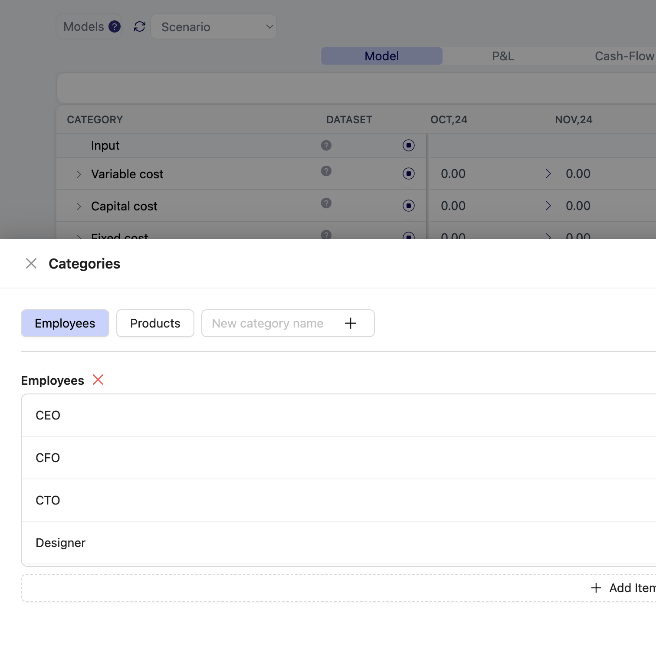656x662 pixels.
Task: Select the Designer item
Action: pyautogui.click(x=339, y=543)
